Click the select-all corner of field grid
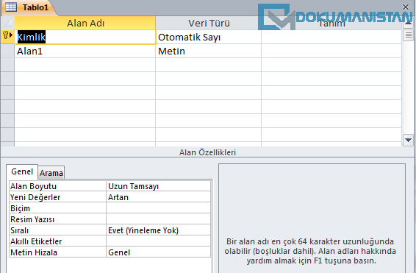The image size is (416, 273). (7, 24)
